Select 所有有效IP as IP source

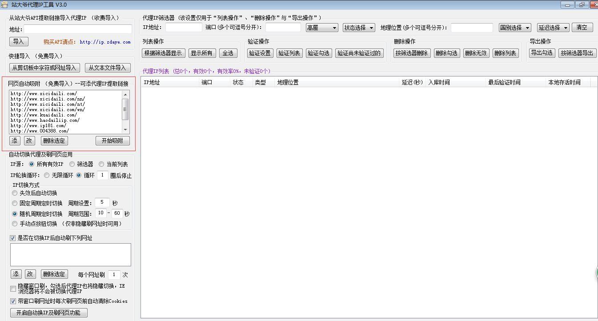[x=32, y=164]
